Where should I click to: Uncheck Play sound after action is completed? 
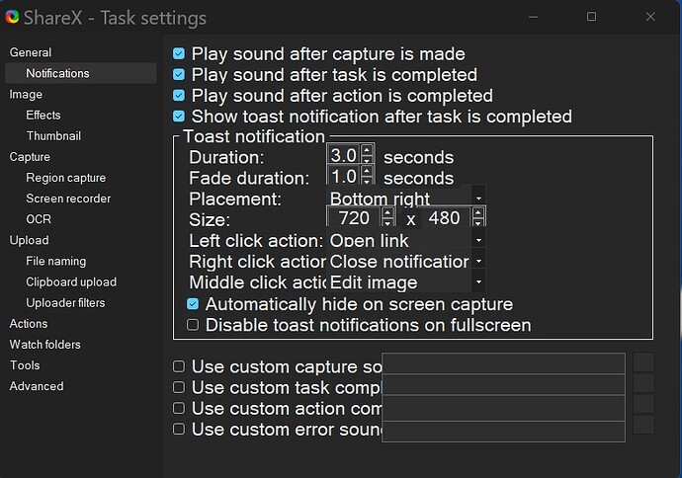click(179, 95)
